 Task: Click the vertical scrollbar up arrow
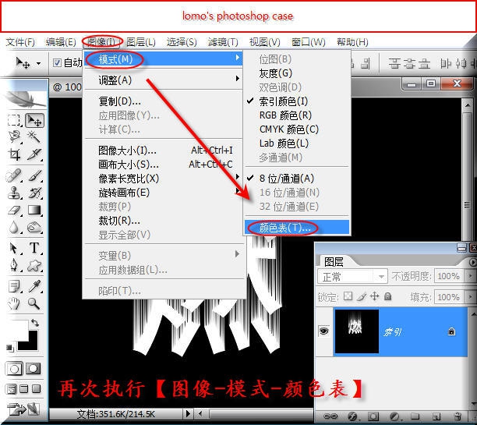coord(468,105)
